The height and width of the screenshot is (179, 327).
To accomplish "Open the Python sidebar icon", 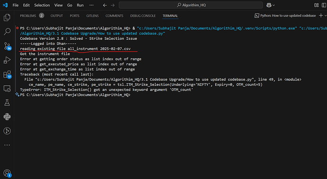I will [x=7, y=116].
